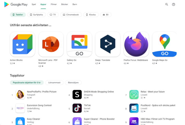Switch to the Appar tab
Image resolution: width=185 pixels, height=125 pixels.
click(43, 4)
